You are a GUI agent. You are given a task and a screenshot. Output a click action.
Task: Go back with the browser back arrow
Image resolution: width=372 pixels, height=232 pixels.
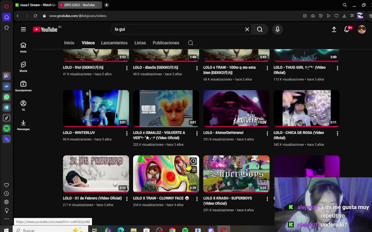17,16
